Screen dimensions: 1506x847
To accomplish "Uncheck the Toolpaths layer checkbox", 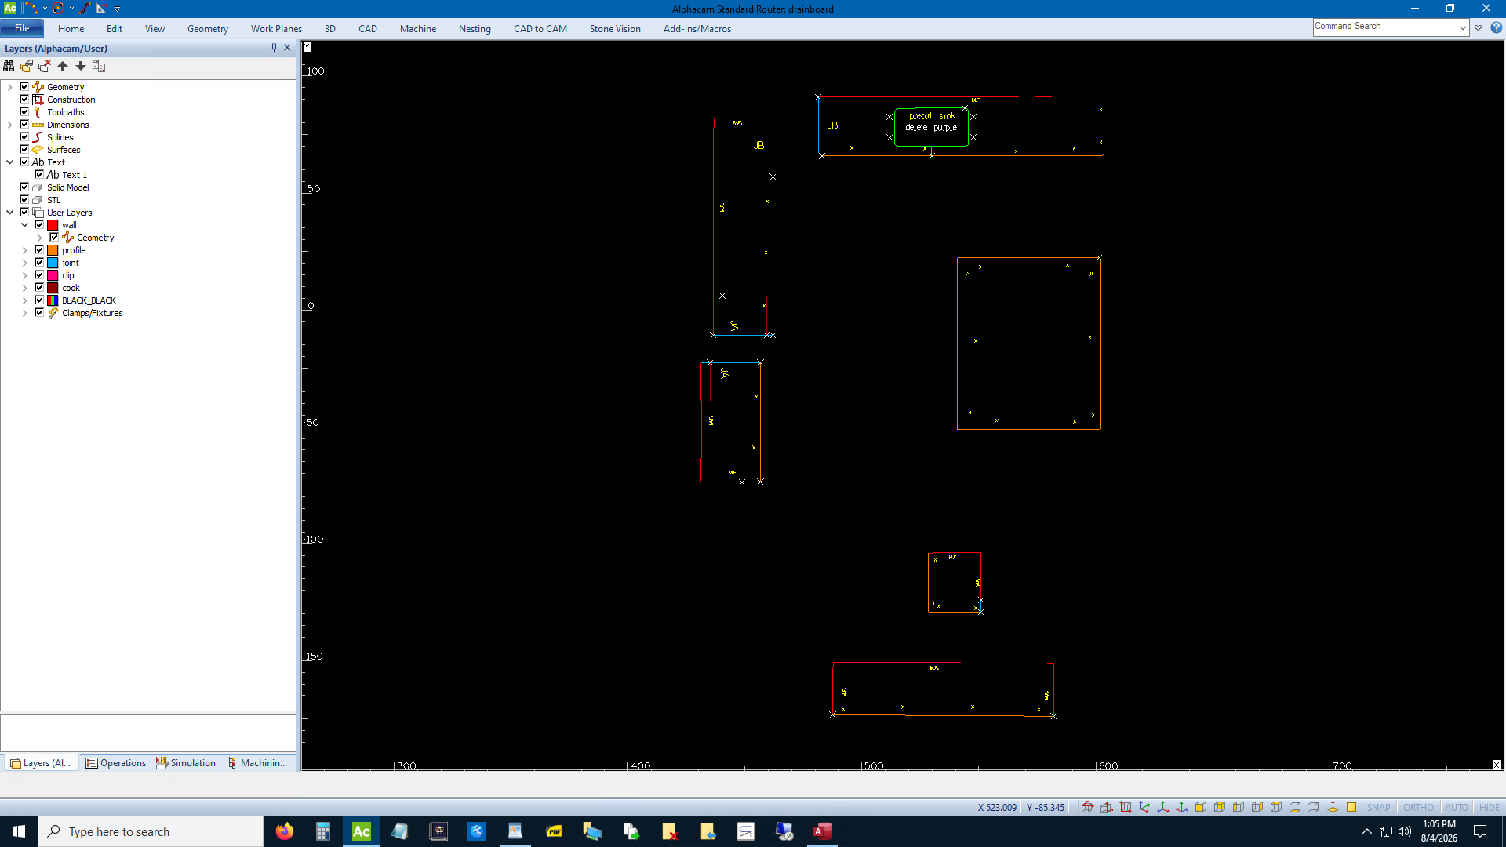I will (24, 112).
